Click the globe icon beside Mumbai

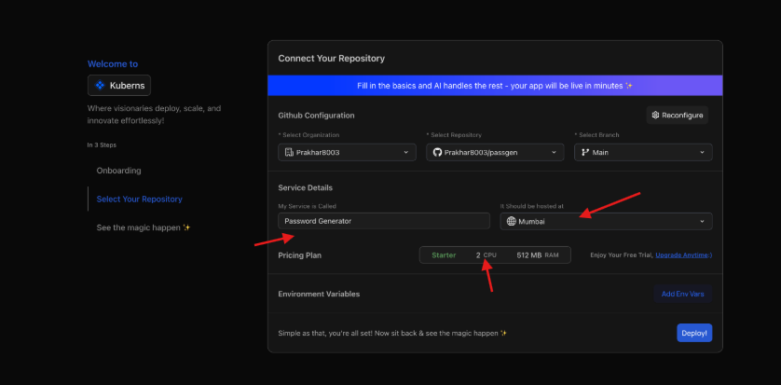point(511,222)
